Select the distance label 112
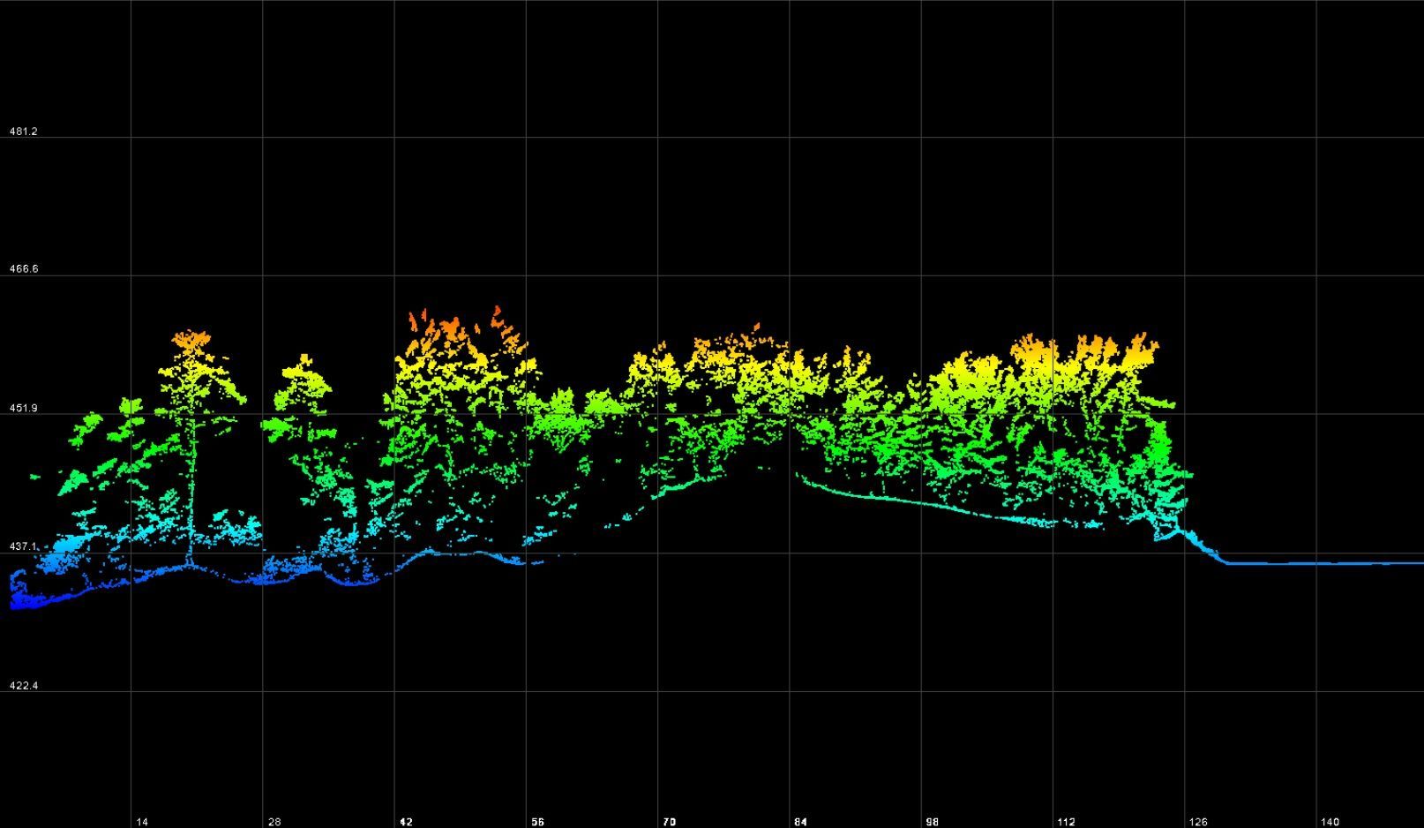 pos(1065,819)
